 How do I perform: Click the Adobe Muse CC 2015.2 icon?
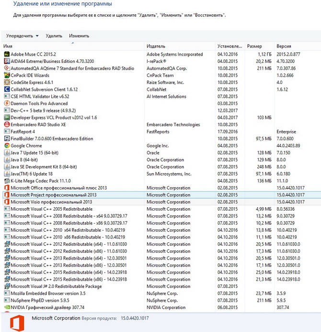(7, 54)
